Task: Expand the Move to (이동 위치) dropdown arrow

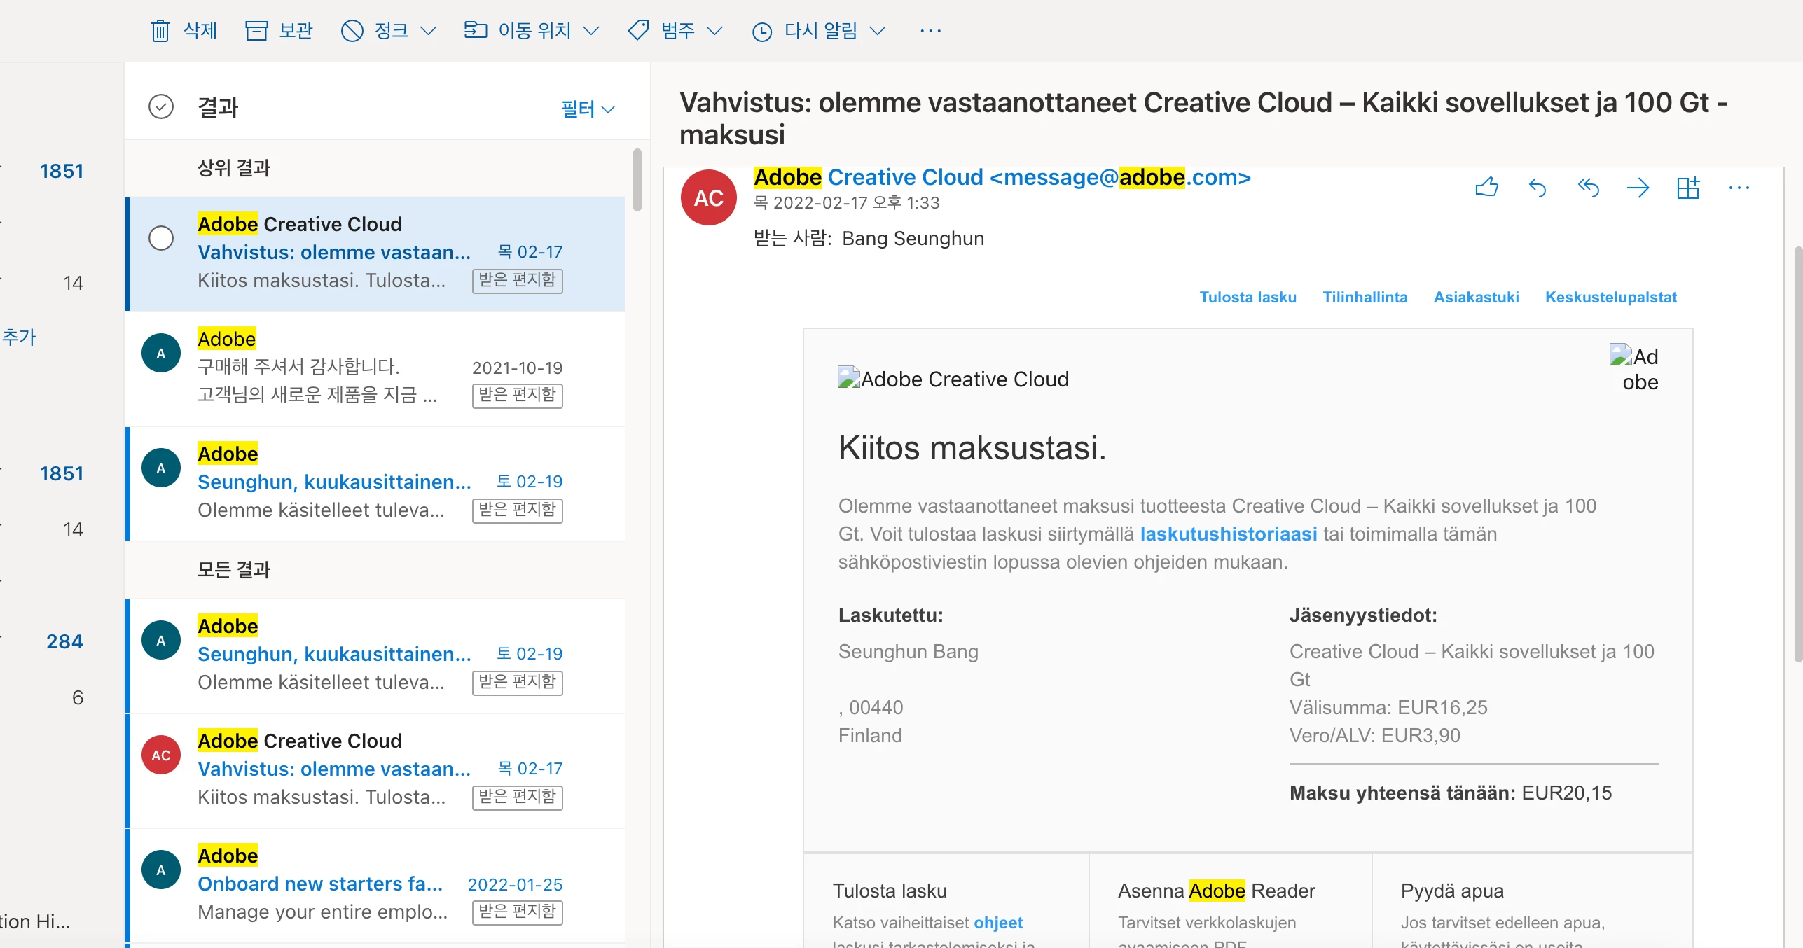Action: tap(591, 31)
